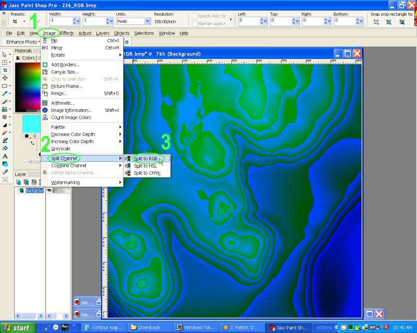Click the Add Borders icon in the menu
Image resolution: width=417 pixels, height=333 pixels.
click(x=45, y=65)
